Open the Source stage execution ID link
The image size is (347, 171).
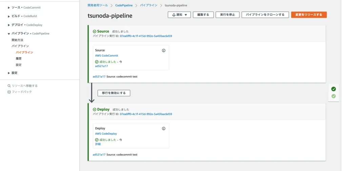click(x=146, y=36)
